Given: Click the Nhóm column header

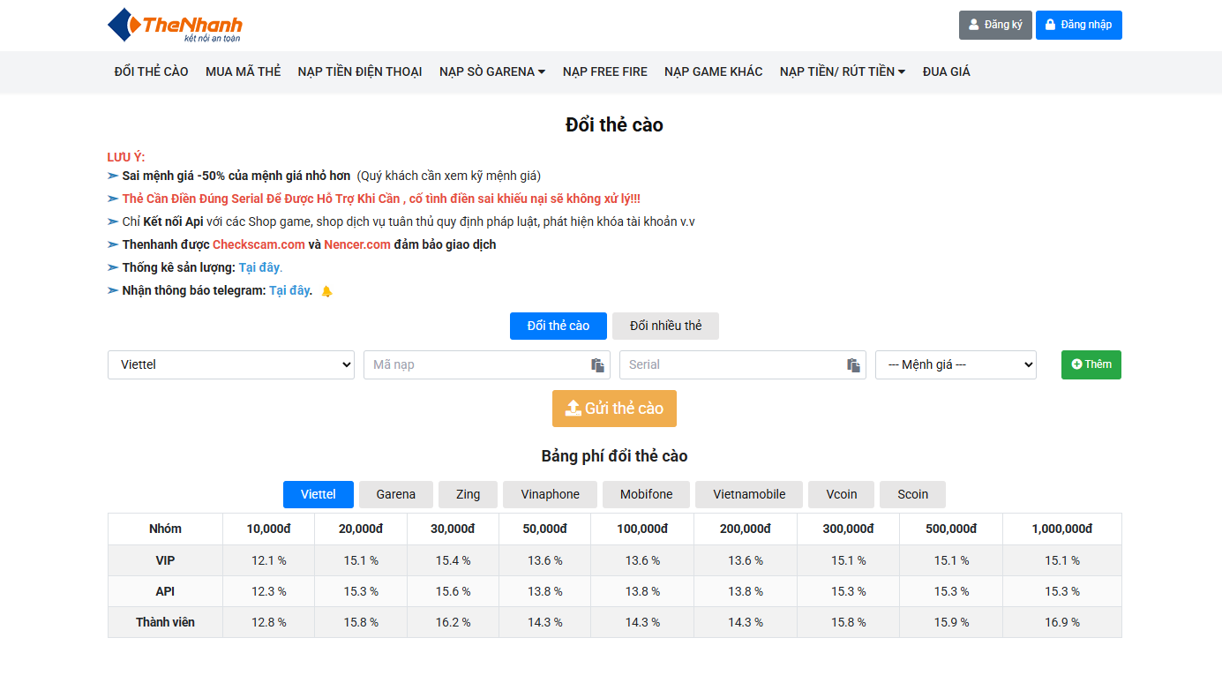Looking at the screenshot, I should point(165,529).
